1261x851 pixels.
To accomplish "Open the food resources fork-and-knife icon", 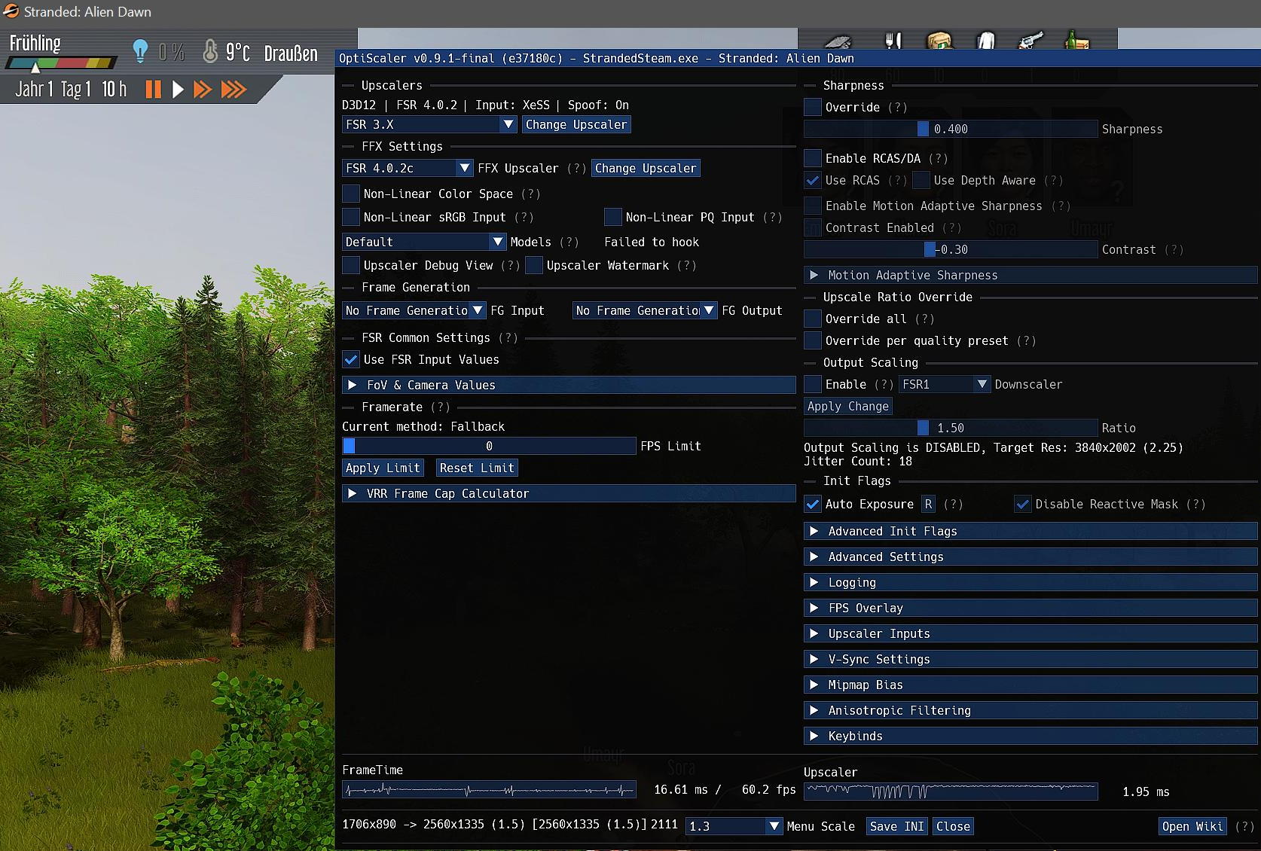I will tap(893, 40).
